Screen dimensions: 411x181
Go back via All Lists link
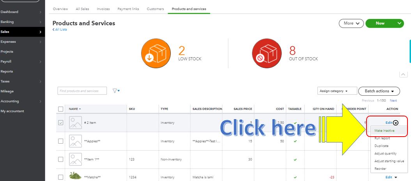coord(61,30)
